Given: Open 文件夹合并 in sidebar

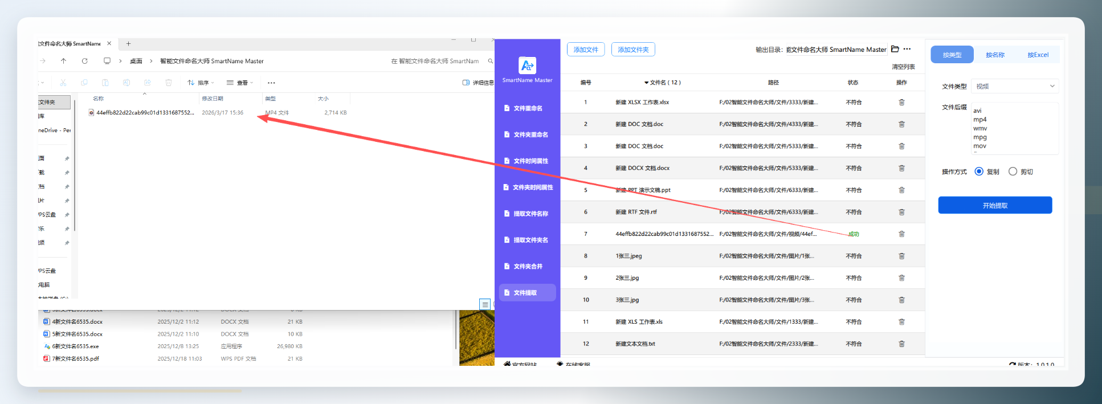Looking at the screenshot, I should [528, 266].
